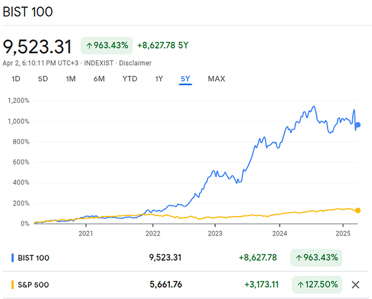
Task: Click the blue BIST 100 color bar
Action: [x=13, y=258]
